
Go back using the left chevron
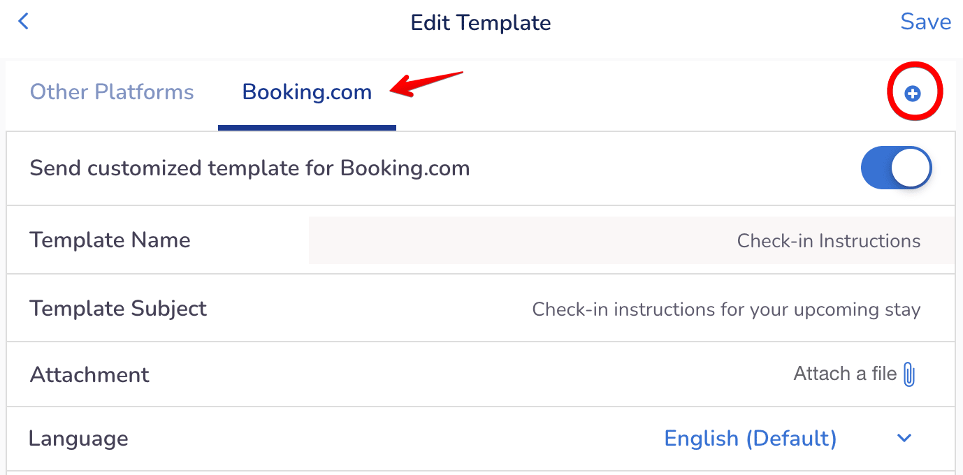pyautogui.click(x=23, y=22)
